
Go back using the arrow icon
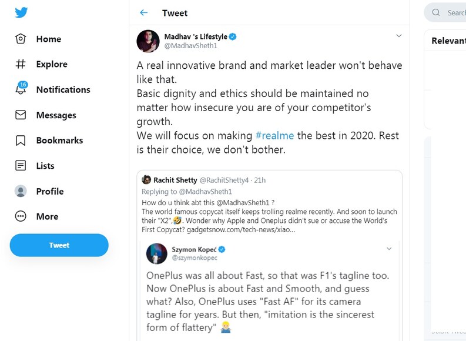coord(144,13)
